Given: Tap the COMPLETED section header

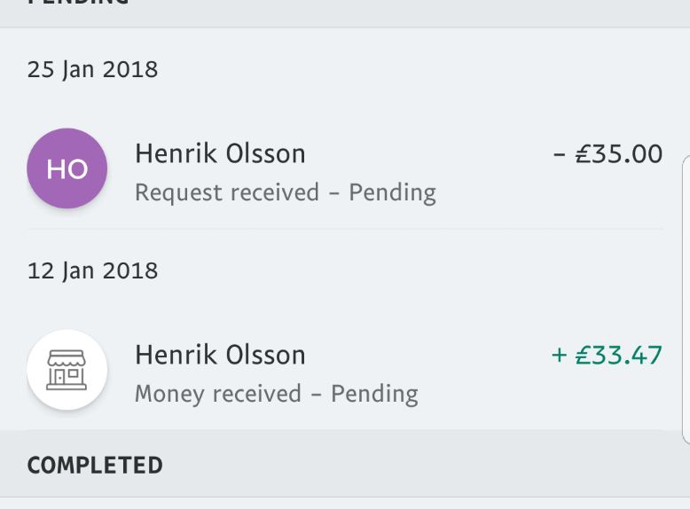Looking at the screenshot, I should (95, 466).
